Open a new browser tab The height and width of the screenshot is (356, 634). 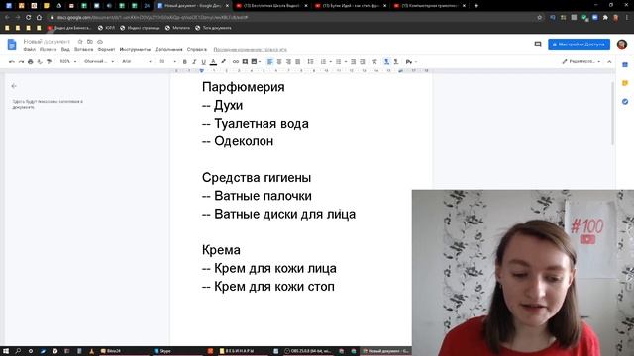(x=475, y=6)
